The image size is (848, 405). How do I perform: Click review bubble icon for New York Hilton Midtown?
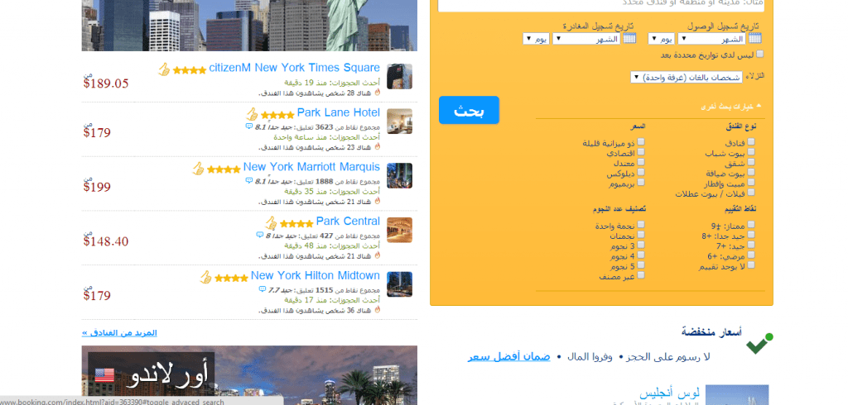263,289
